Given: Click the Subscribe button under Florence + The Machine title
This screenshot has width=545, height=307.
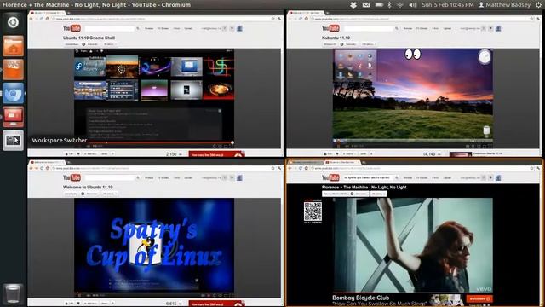Looking at the screenshot, I should pos(359,194).
